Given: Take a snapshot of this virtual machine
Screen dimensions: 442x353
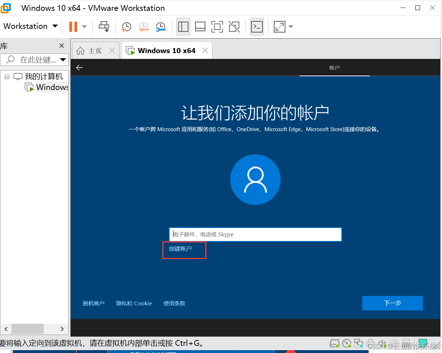Looking at the screenshot, I should [x=126, y=27].
